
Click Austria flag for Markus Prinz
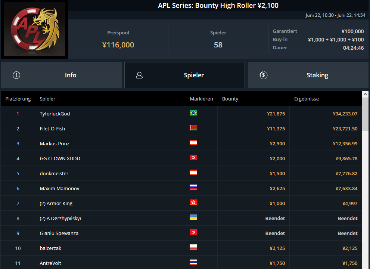[x=193, y=142]
